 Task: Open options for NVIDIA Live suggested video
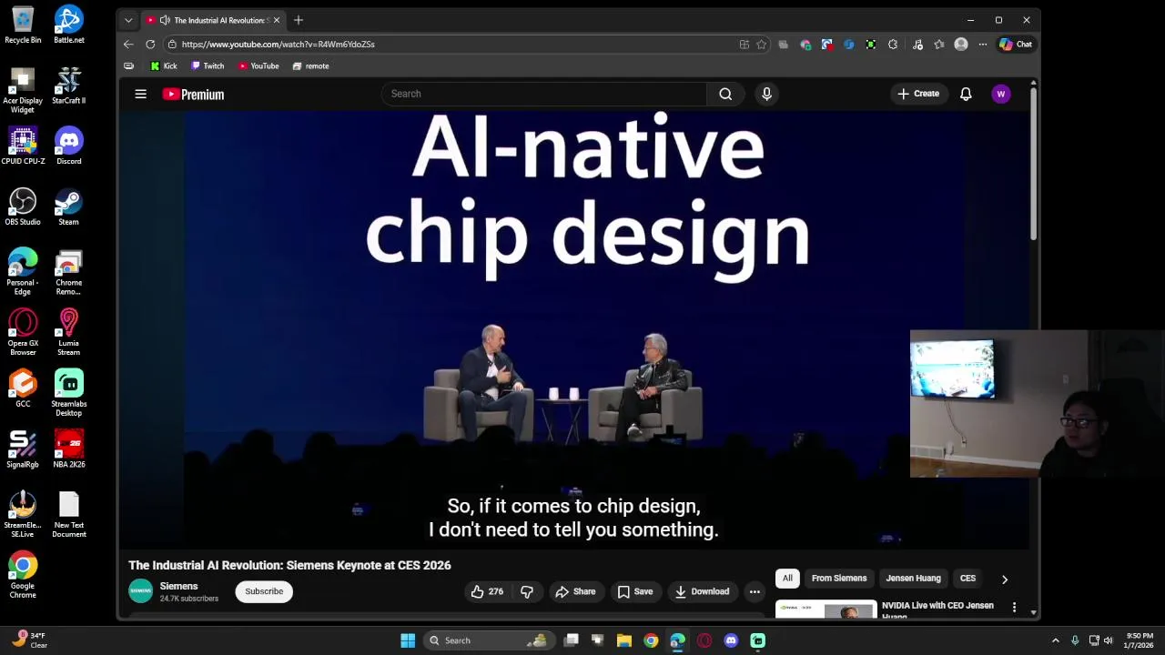pos(1014,607)
